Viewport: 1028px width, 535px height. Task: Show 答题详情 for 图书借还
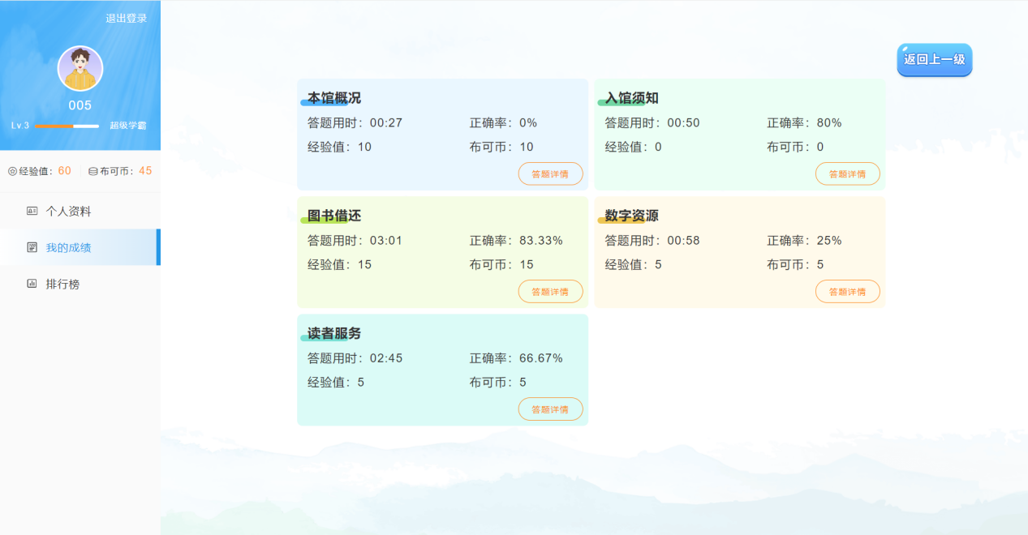coord(550,291)
